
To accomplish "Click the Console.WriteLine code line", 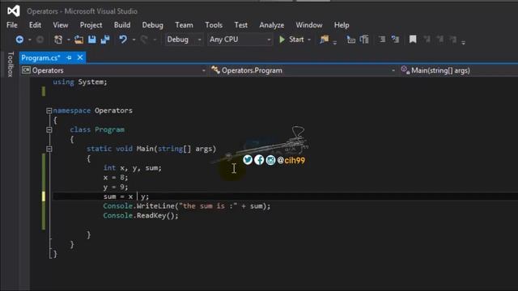I will click(187, 206).
